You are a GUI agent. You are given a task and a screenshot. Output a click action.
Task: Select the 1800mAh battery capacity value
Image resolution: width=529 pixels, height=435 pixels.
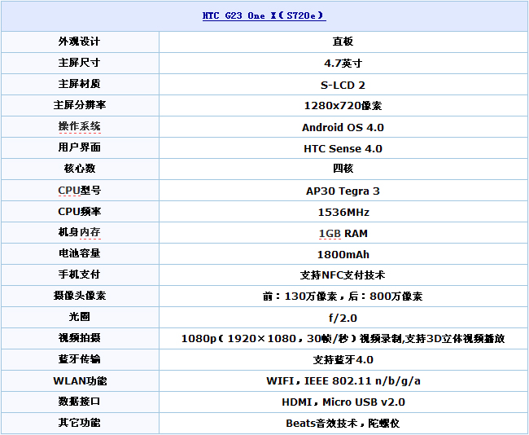pyautogui.click(x=343, y=254)
